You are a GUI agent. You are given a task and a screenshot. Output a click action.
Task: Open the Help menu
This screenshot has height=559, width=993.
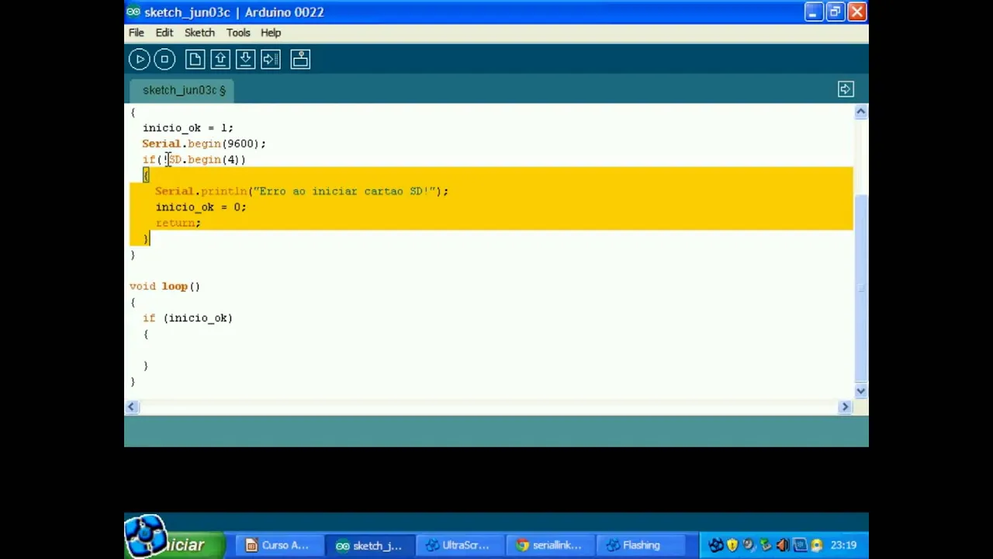click(271, 33)
